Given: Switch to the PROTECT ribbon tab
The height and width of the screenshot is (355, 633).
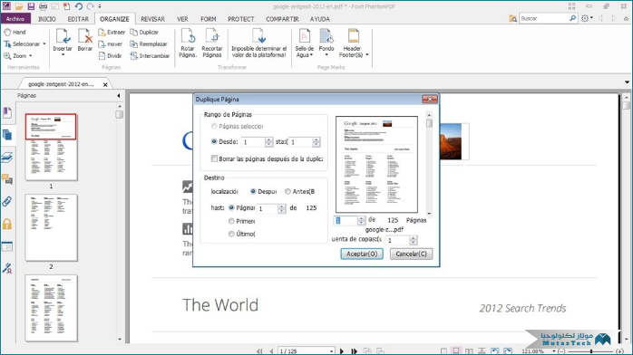Looking at the screenshot, I should (240, 19).
